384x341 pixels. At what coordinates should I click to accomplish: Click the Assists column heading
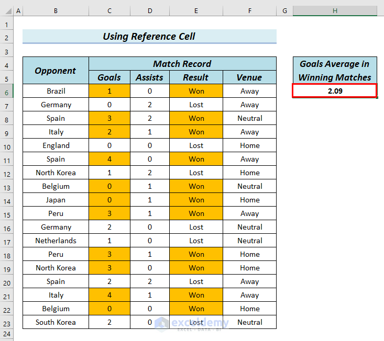point(150,77)
